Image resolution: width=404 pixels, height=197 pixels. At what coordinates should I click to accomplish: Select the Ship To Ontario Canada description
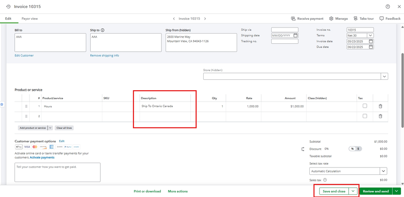pyautogui.click(x=157, y=106)
